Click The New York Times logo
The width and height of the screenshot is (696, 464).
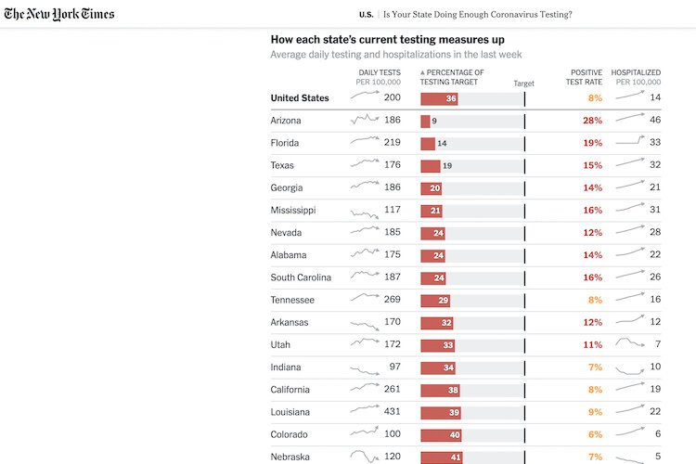(x=59, y=14)
